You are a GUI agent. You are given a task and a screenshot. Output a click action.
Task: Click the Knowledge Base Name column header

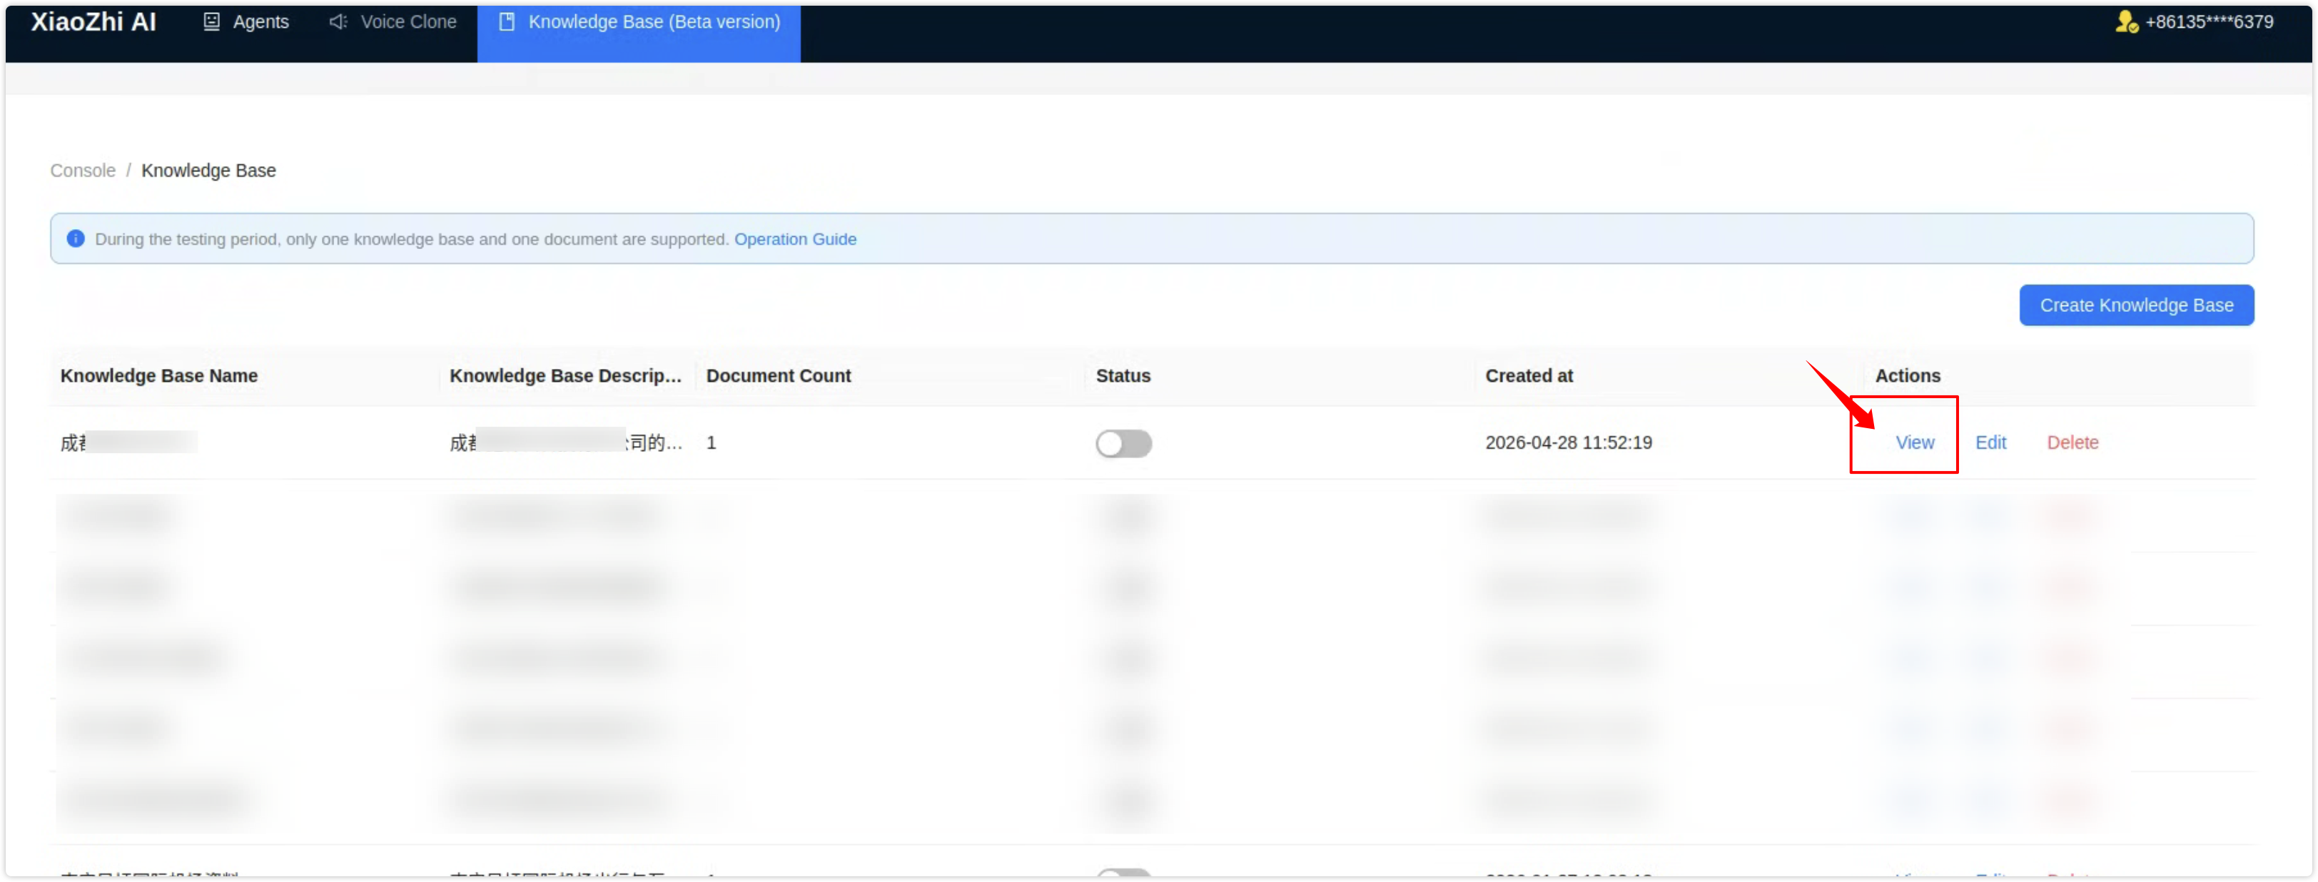[159, 375]
